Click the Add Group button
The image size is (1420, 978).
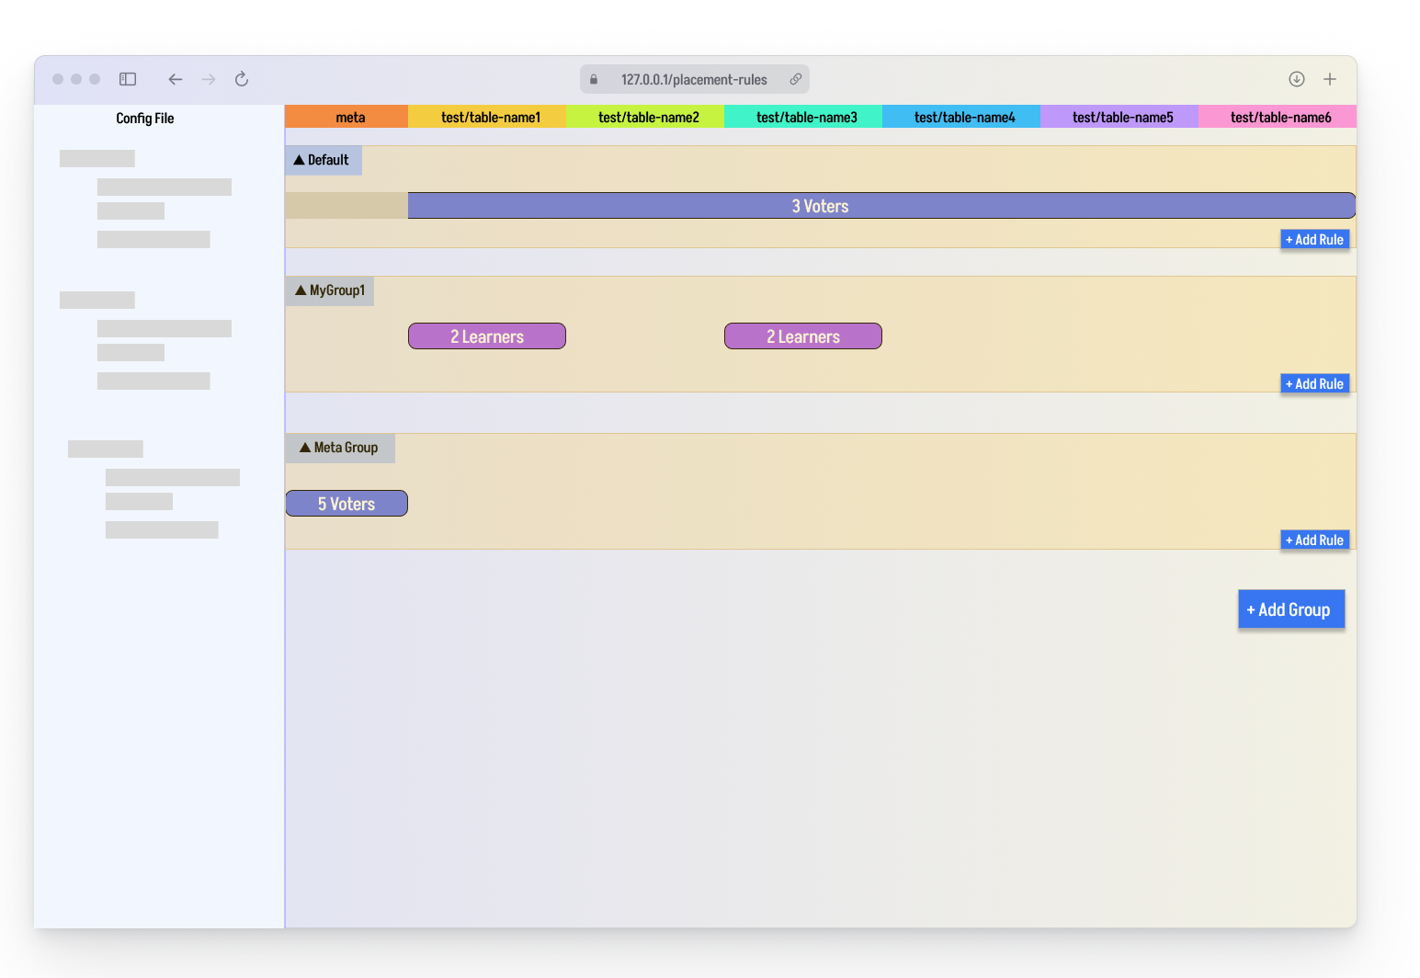[1291, 609]
